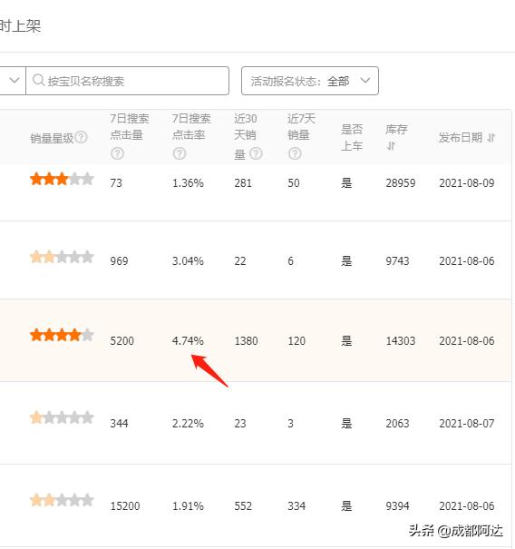The height and width of the screenshot is (549, 515).
Task: Click the 发布日期 column header
Action: click(x=461, y=138)
